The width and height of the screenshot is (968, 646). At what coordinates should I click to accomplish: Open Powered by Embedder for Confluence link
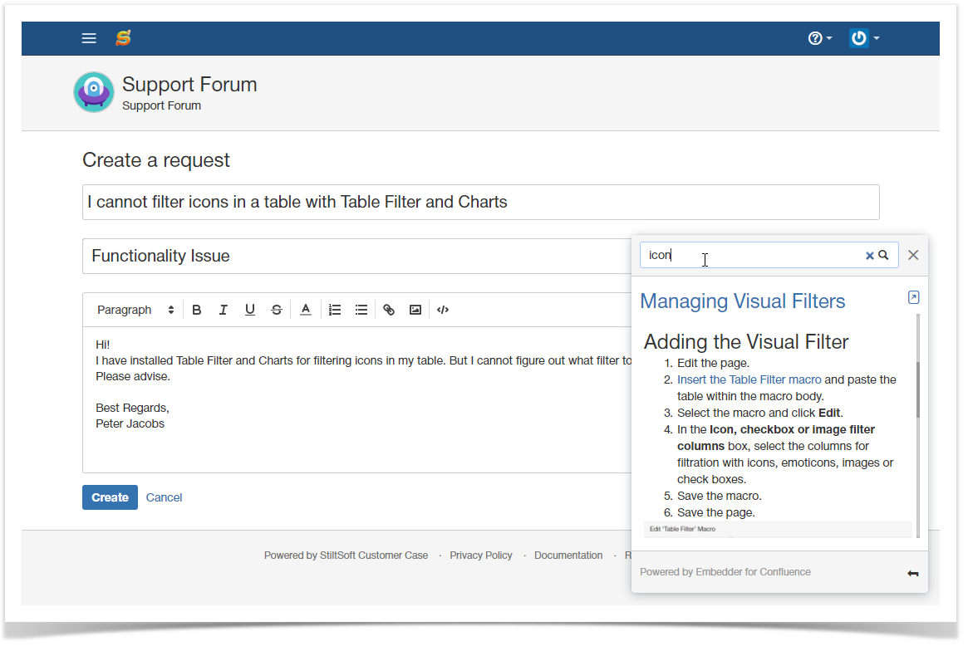tap(725, 572)
